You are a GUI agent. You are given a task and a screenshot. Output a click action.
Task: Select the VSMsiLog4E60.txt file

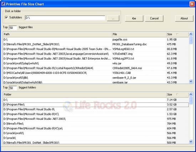123,49
